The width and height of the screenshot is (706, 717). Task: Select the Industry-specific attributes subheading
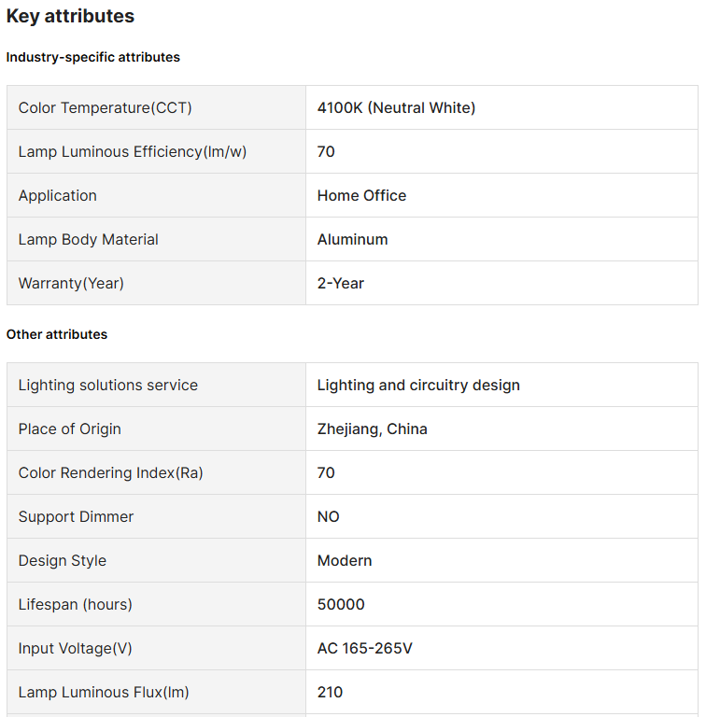click(x=93, y=57)
